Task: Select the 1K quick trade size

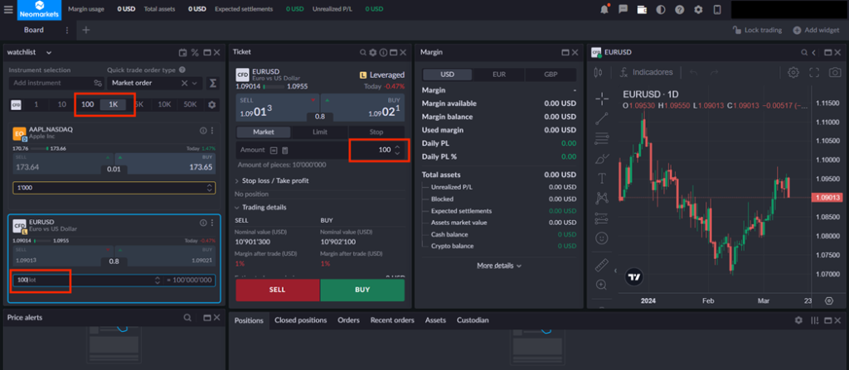Action: pos(114,104)
